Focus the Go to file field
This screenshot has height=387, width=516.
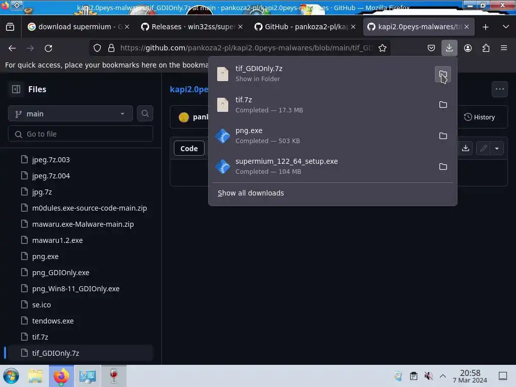(x=81, y=134)
